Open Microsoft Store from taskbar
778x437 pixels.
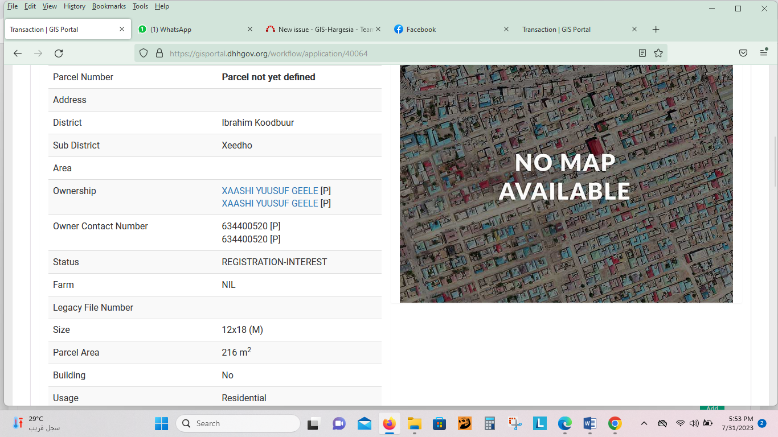point(439,423)
